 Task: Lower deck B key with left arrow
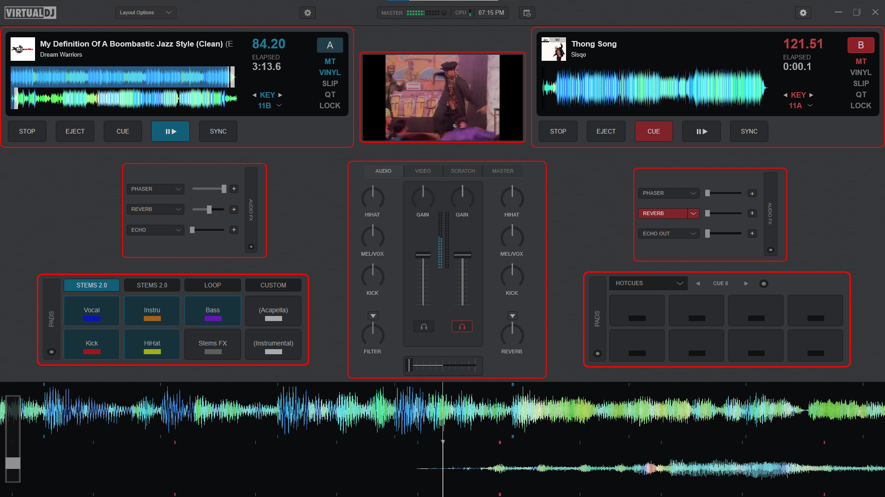[785, 95]
